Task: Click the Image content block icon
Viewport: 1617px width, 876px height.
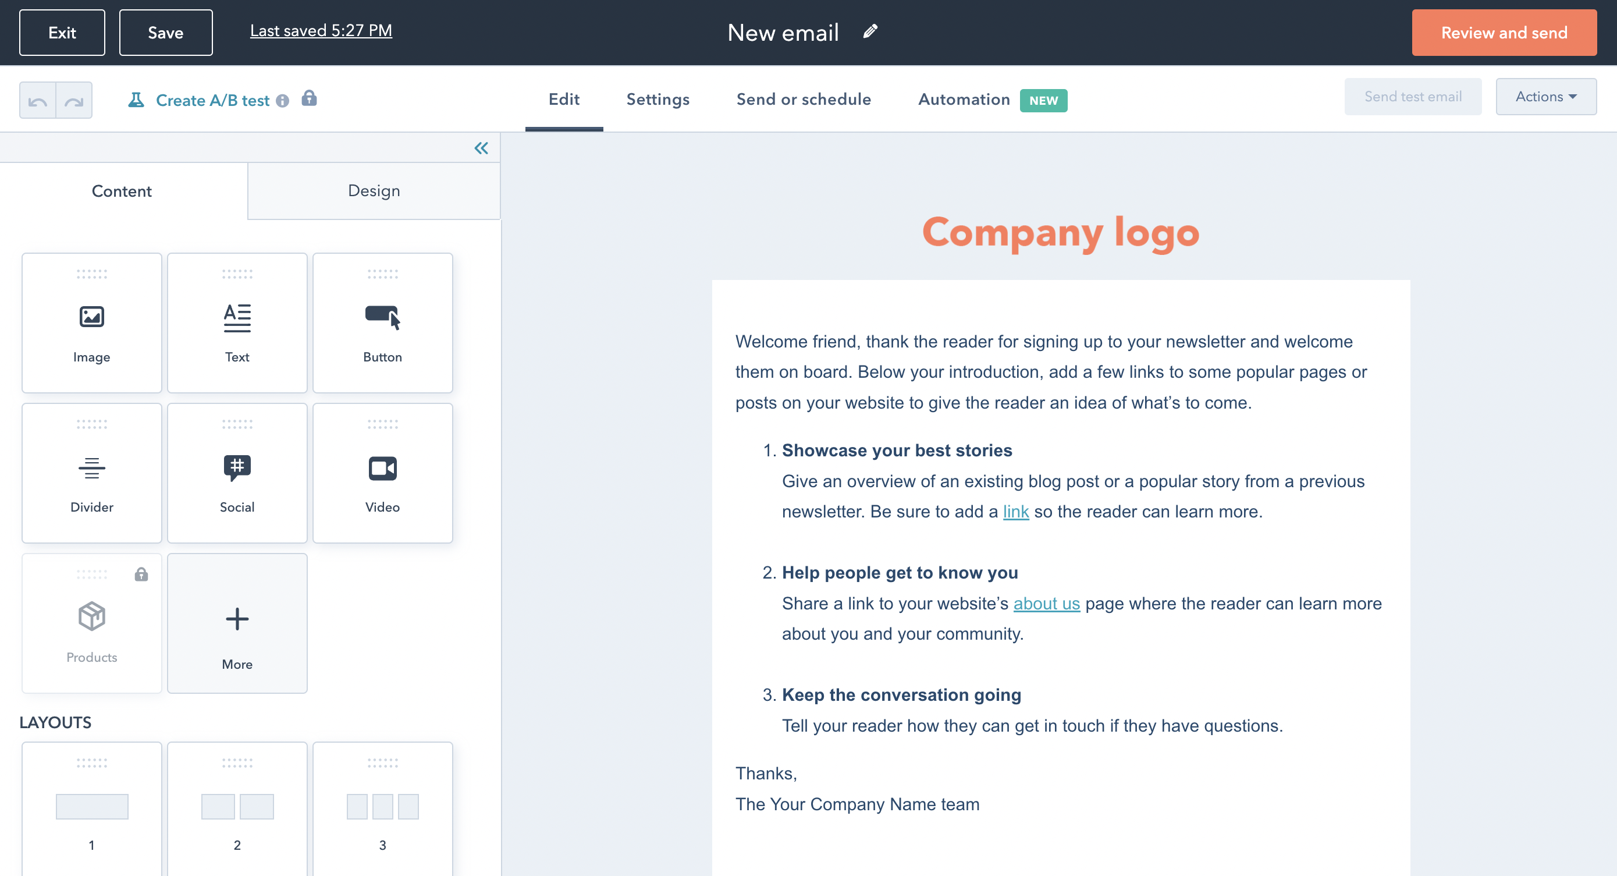Action: tap(91, 316)
